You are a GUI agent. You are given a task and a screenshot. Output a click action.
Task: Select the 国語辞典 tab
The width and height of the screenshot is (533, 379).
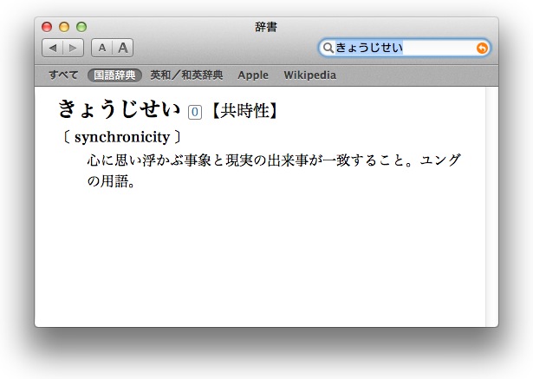pyautogui.click(x=114, y=75)
